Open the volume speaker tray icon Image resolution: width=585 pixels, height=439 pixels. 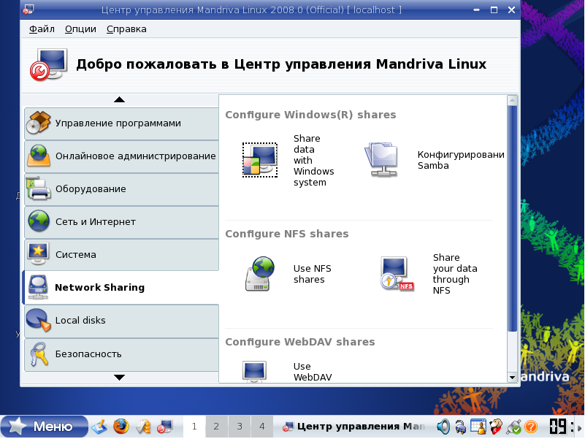click(443, 427)
